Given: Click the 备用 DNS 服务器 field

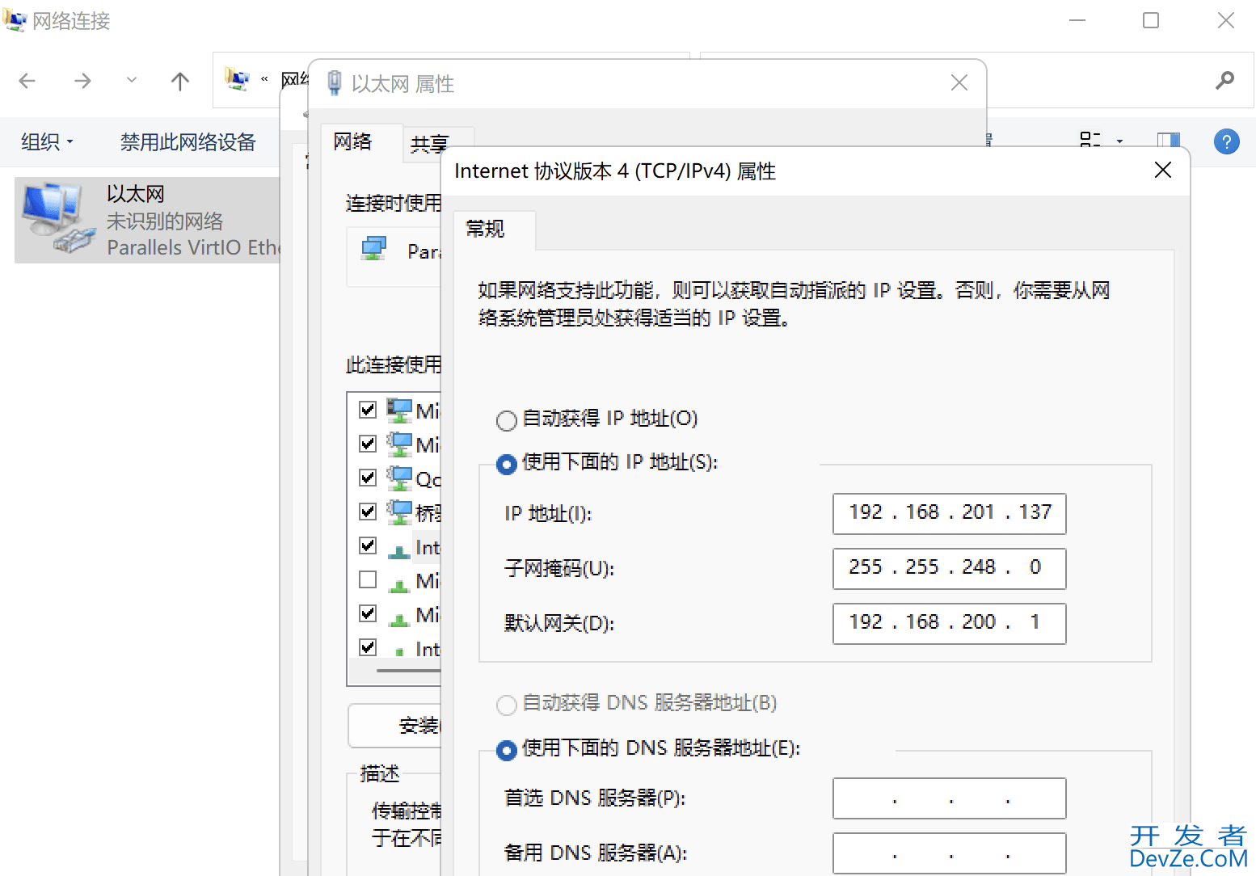Looking at the screenshot, I should click(x=949, y=853).
